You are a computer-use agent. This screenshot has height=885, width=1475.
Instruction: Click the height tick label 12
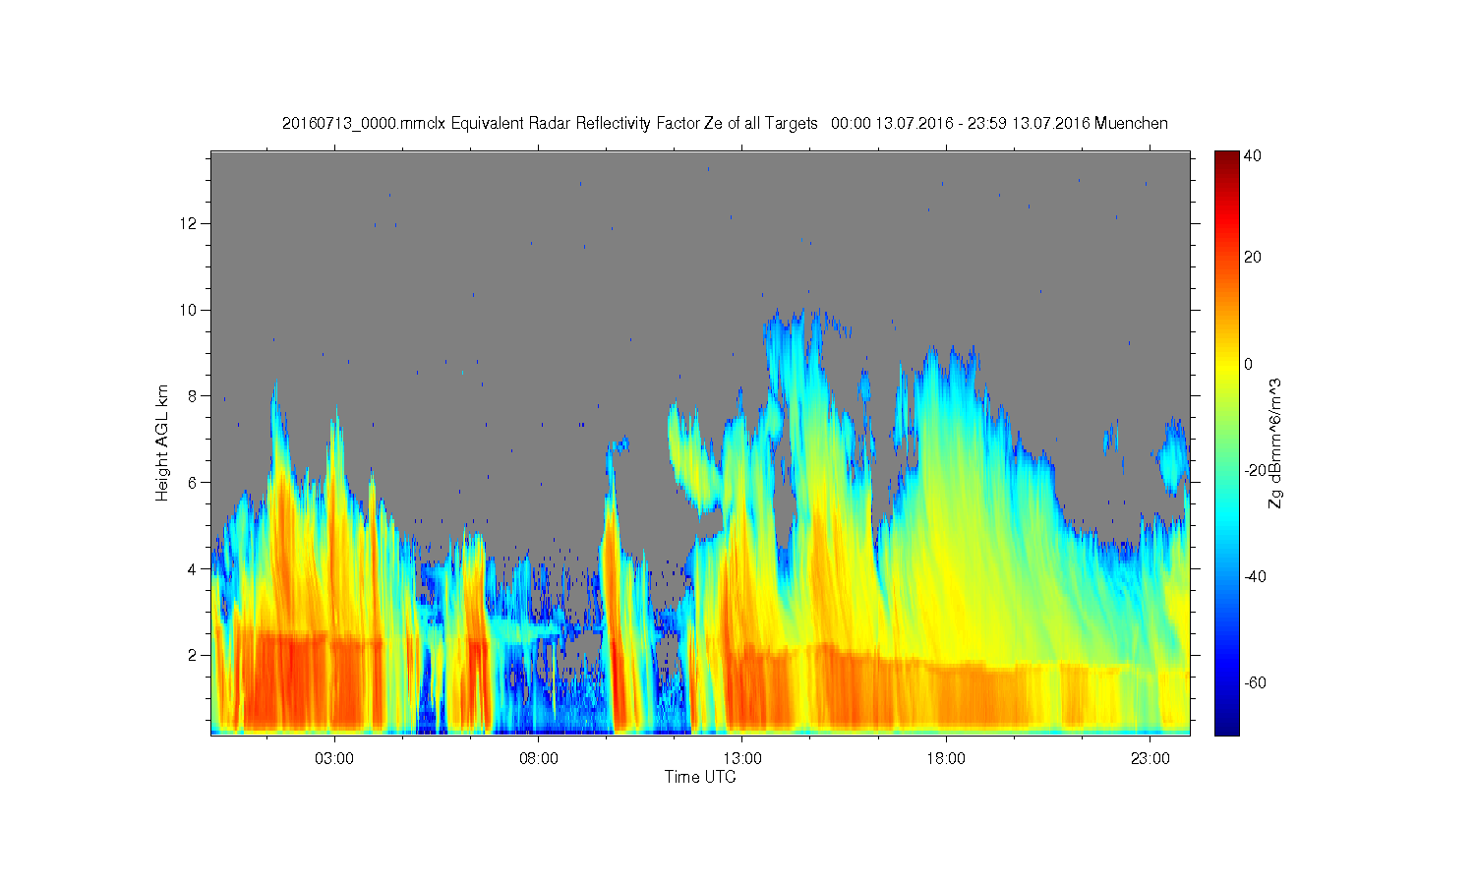pos(190,223)
